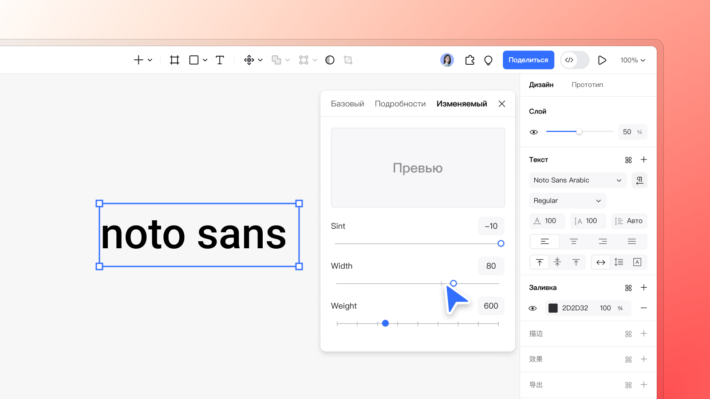Image resolution: width=710 pixels, height=399 pixels.
Task: Open the plugins puzzle icon
Action: [x=469, y=60]
